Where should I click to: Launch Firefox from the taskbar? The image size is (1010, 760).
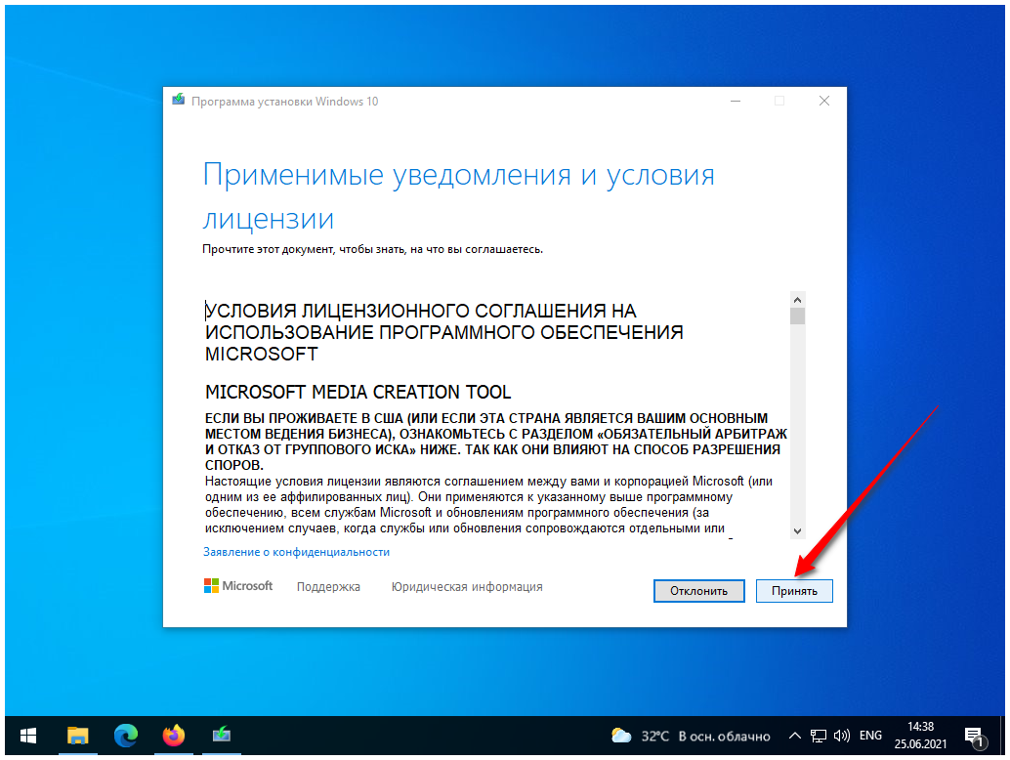[x=173, y=736]
